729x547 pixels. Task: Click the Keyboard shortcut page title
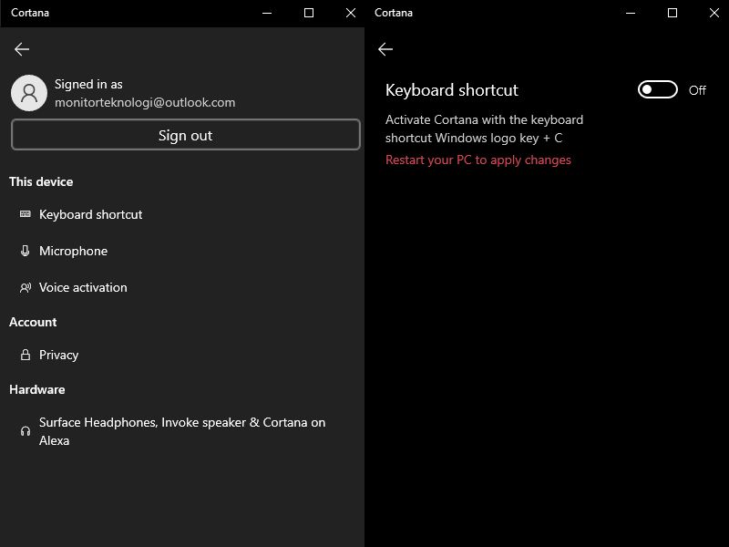[451, 89]
